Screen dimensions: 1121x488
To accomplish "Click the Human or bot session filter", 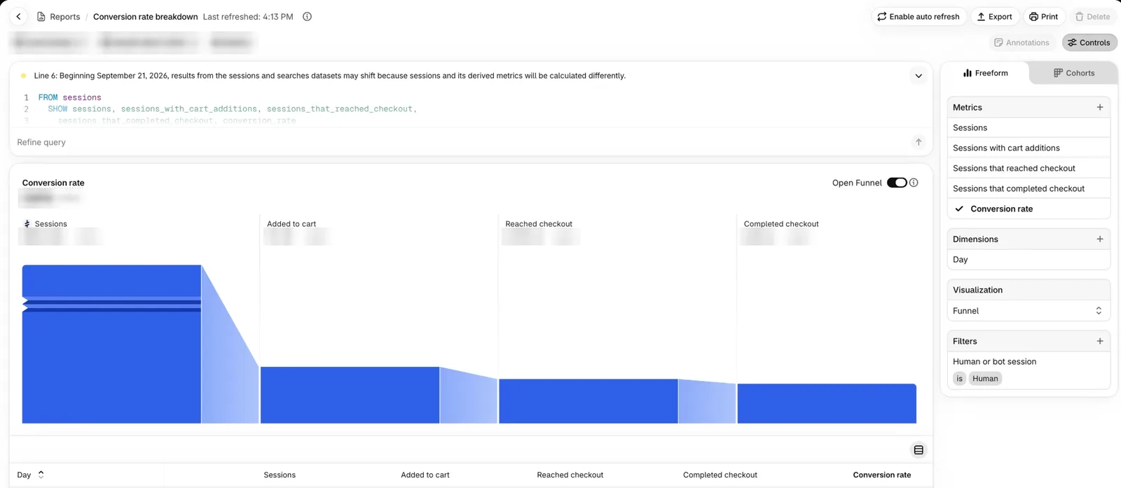I will click(994, 361).
